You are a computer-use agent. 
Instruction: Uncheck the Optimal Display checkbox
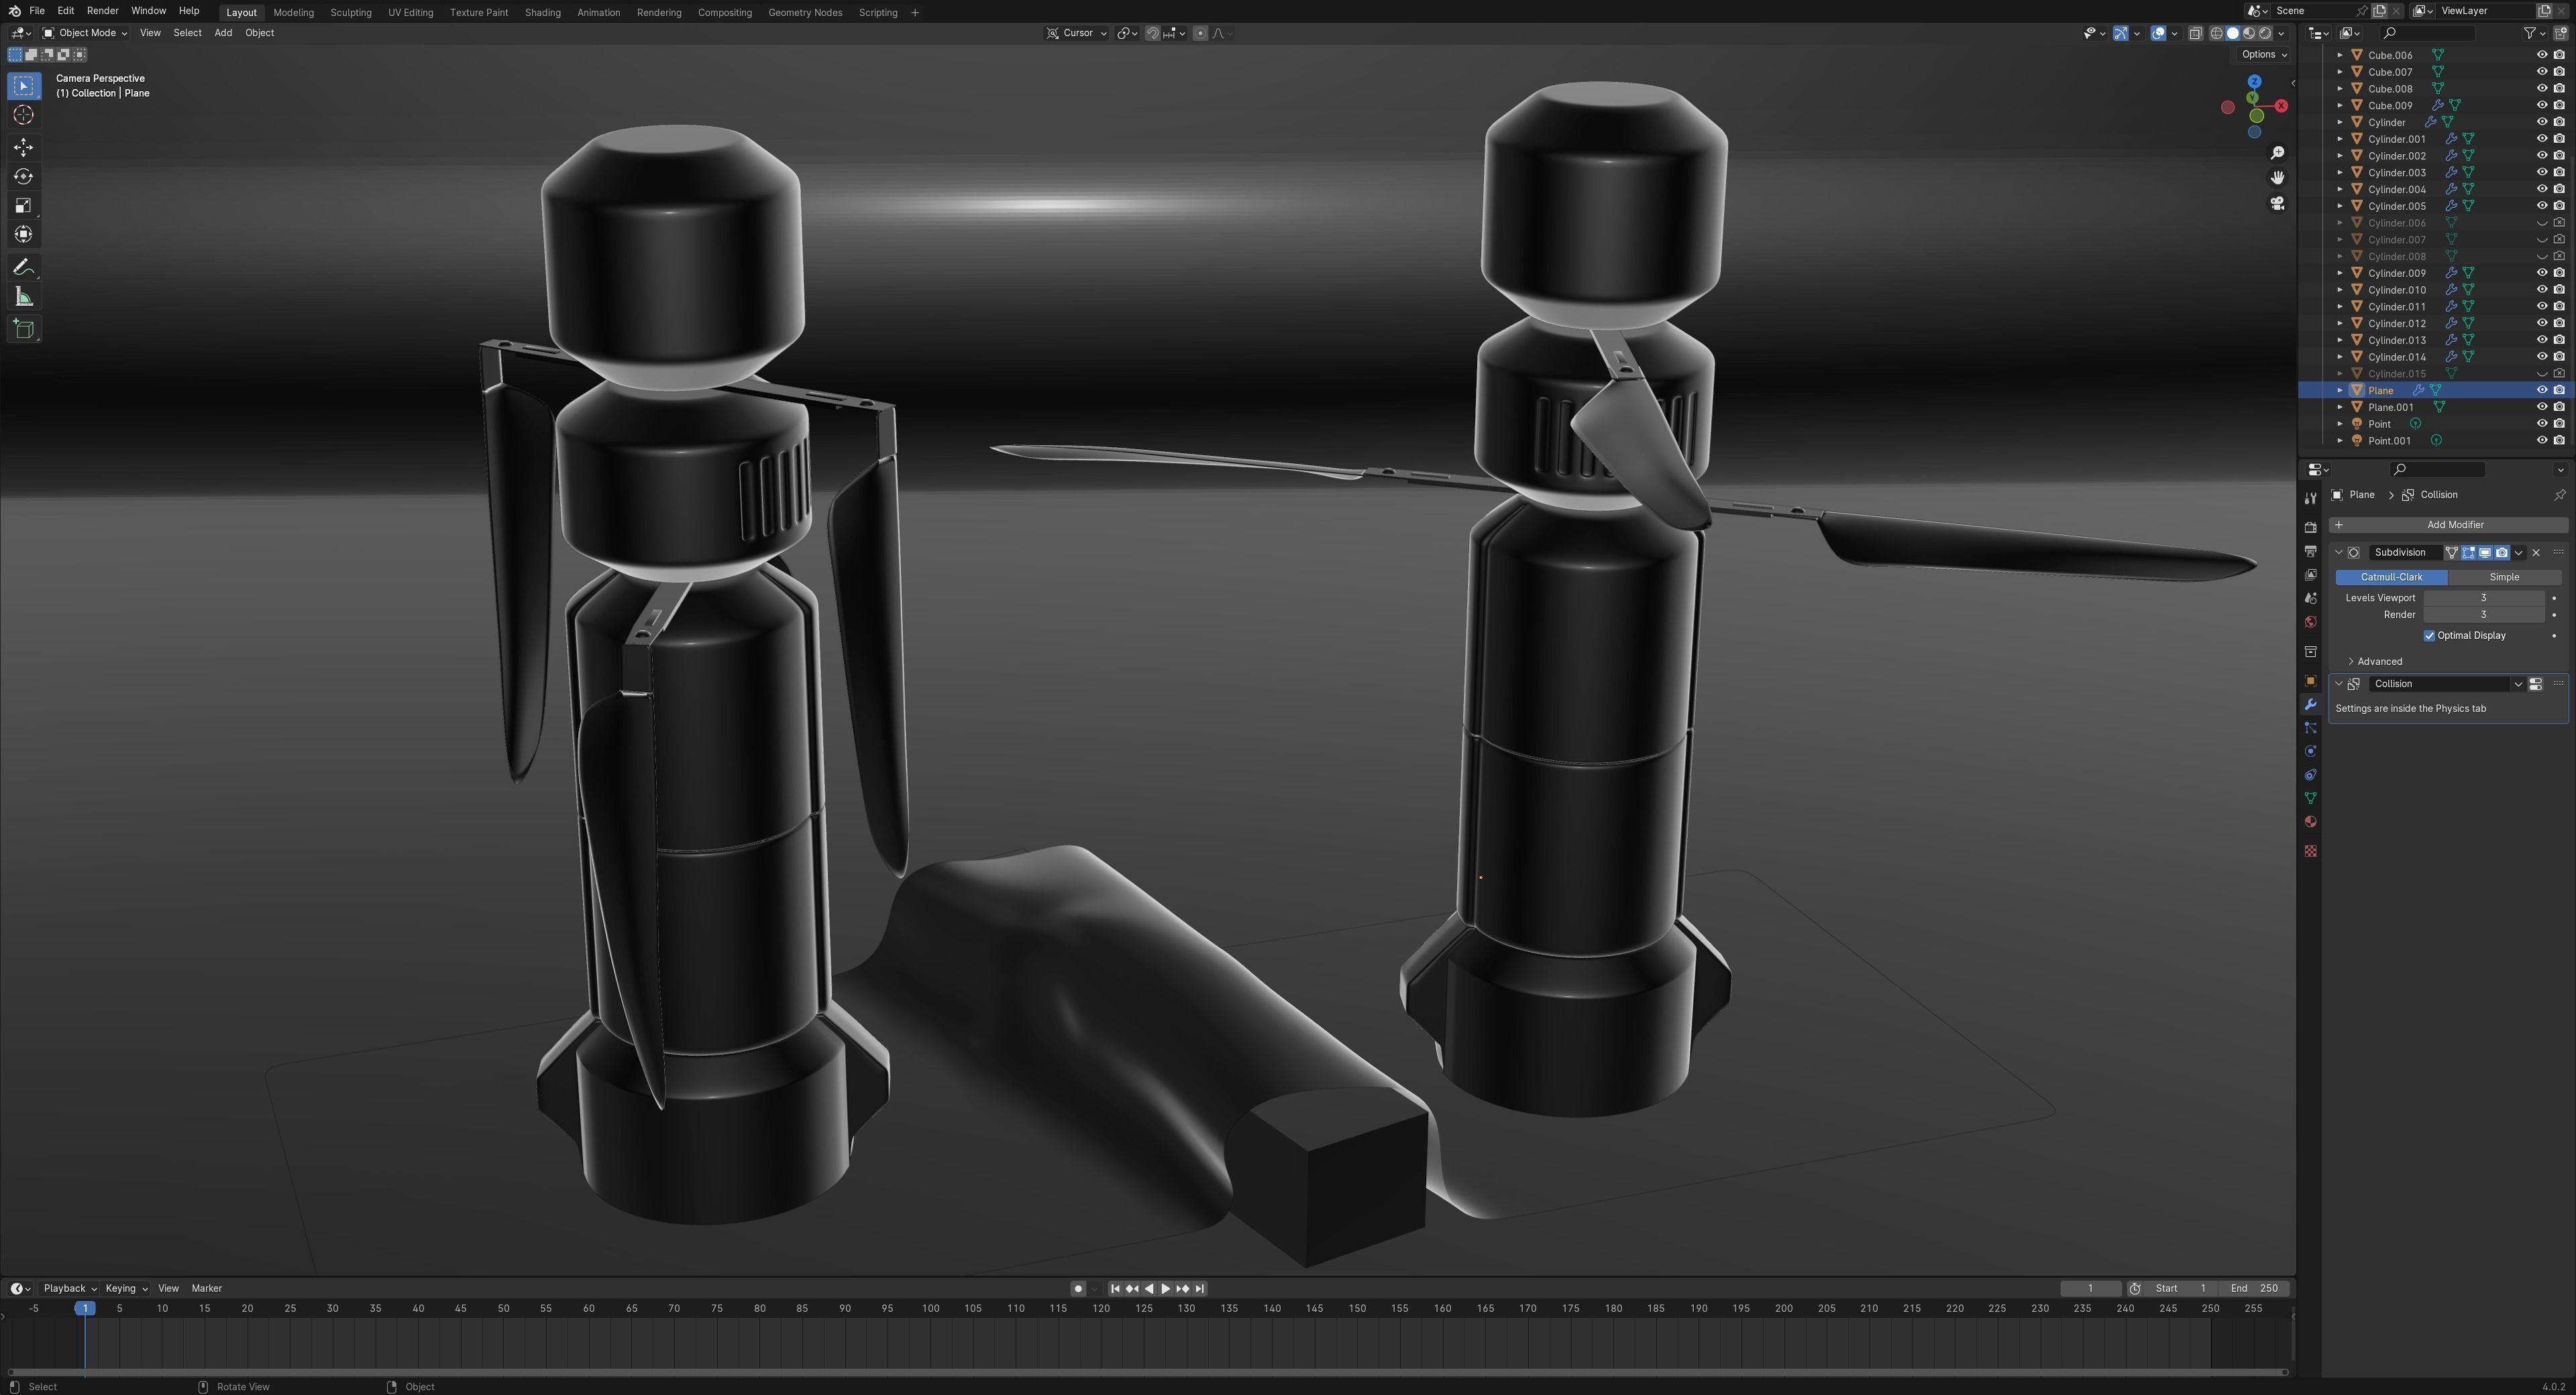[2429, 635]
